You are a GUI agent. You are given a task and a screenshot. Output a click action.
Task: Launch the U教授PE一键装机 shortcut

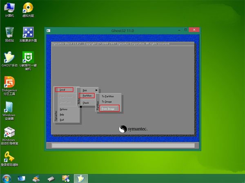coord(28,61)
